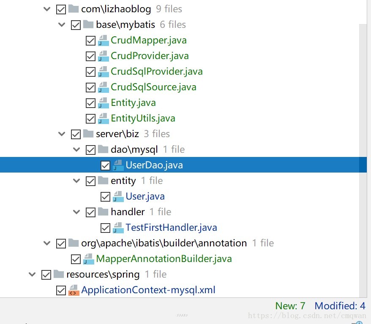This screenshot has height=324, width=371.
Task: Click the User.java file icon
Action: 118,197
